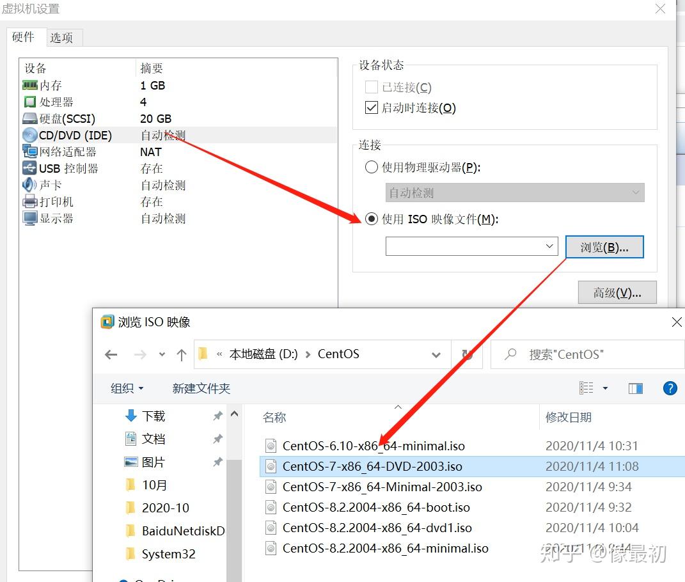This screenshot has height=582, width=685.
Task: Click the 浏览(B) browse button
Action: [x=604, y=246]
